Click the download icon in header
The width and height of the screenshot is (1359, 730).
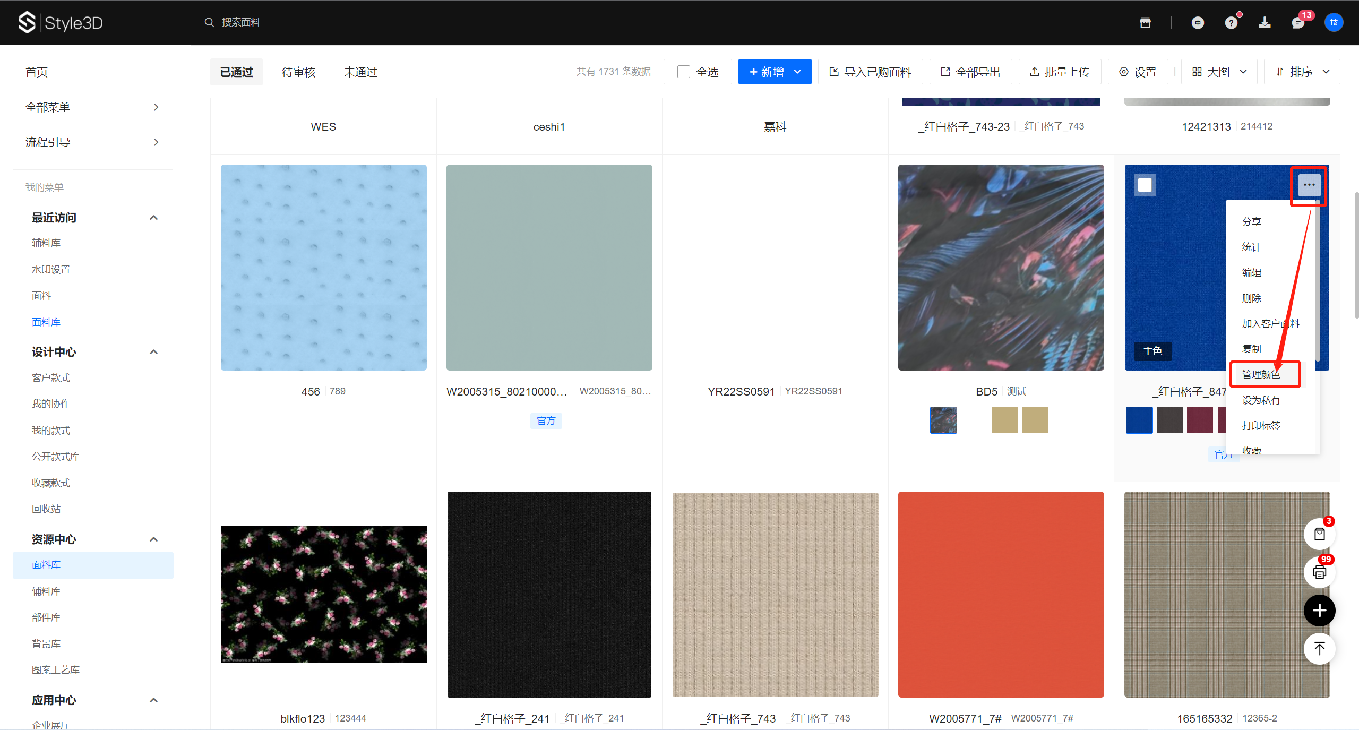(x=1265, y=22)
